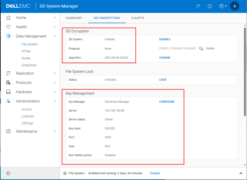Image resolution: width=247 pixels, height=180 pixels.
Task: Open MTree in sidebar
Action: 26,51
